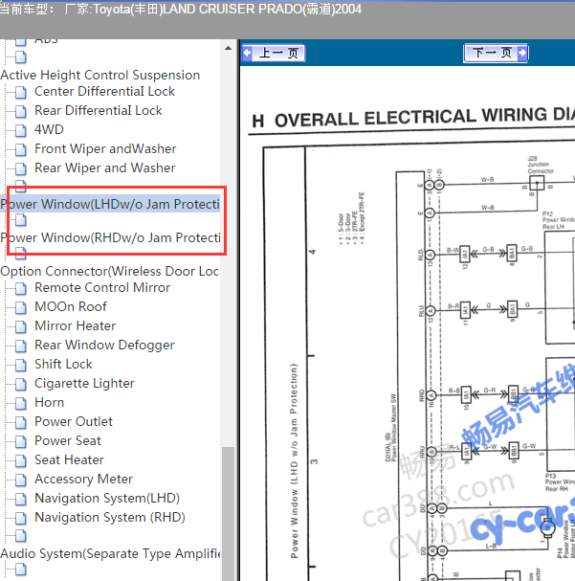Select Power Window(LHDw/o Jam Protection) entry
575x581 pixels.
coord(110,204)
